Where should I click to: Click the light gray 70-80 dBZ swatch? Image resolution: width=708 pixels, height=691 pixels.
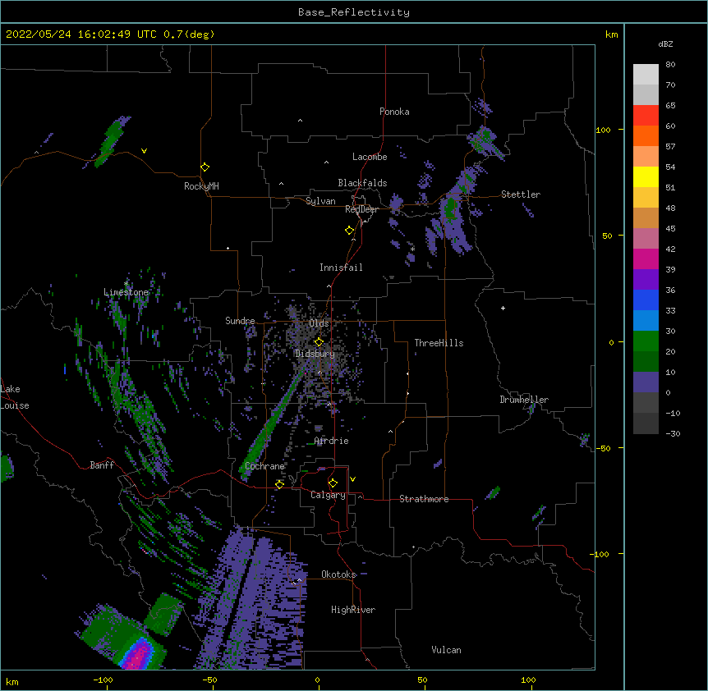click(646, 75)
